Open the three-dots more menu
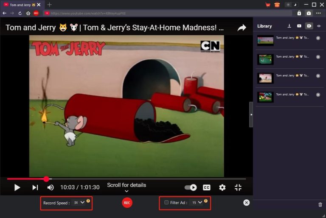326x218 pixels. 318,13
